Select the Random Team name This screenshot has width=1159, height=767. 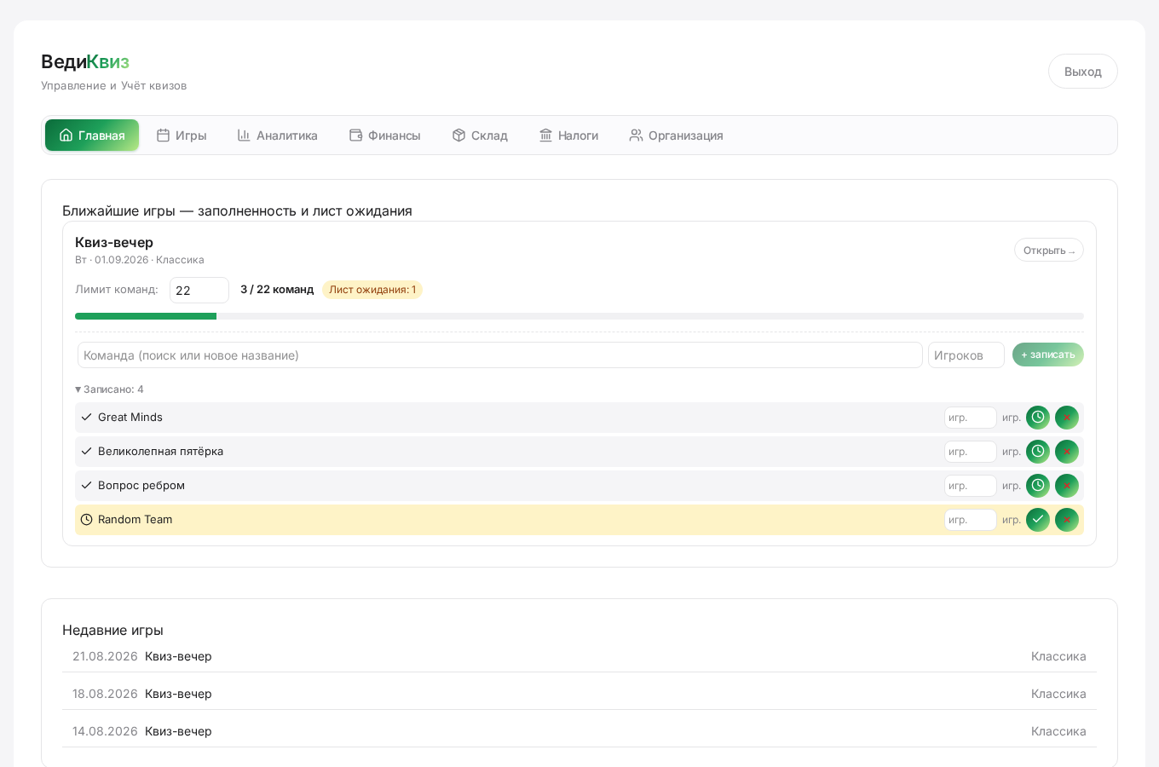(x=135, y=520)
